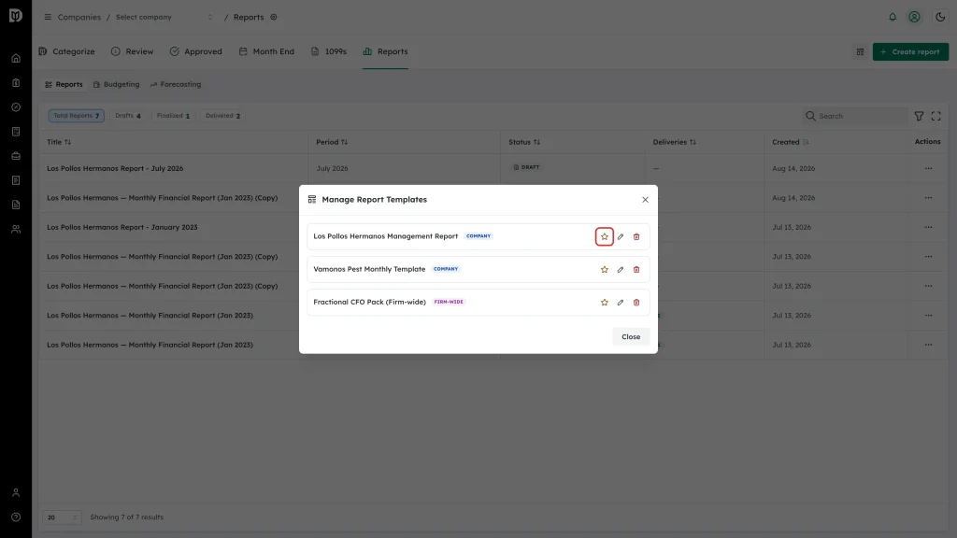Switch to the Approved tab
The width and height of the screenshot is (957, 538).
point(195,52)
